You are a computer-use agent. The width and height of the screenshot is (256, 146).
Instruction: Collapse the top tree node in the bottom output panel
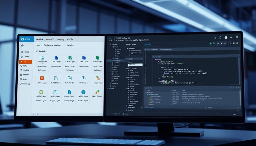tap(145, 92)
